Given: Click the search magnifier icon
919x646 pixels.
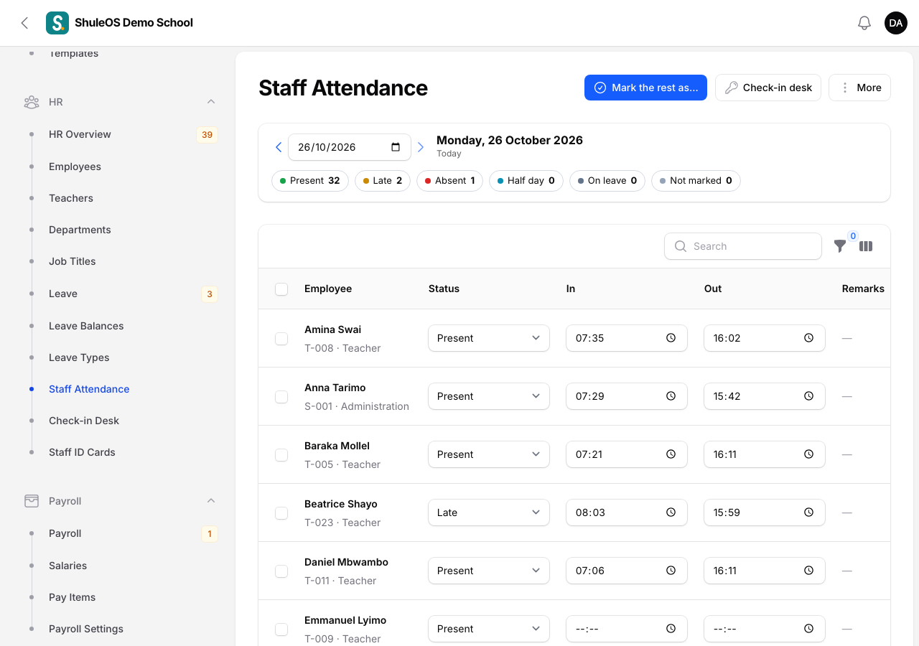Looking at the screenshot, I should click(681, 246).
